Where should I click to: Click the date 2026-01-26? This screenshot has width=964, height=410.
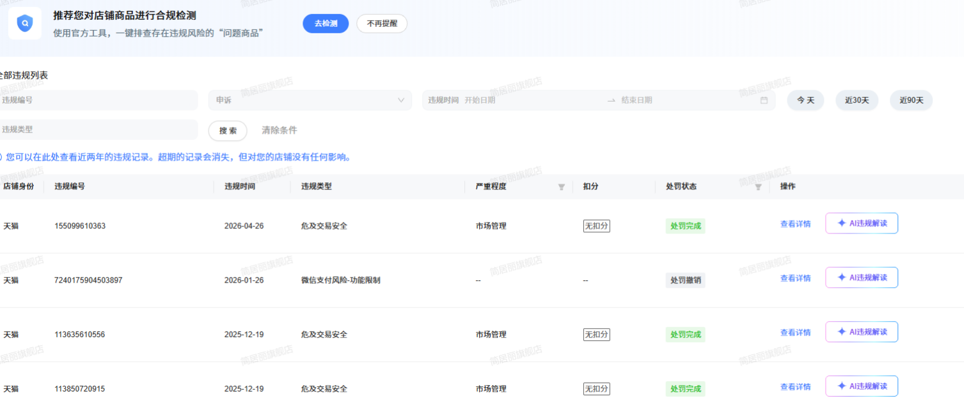(244, 281)
